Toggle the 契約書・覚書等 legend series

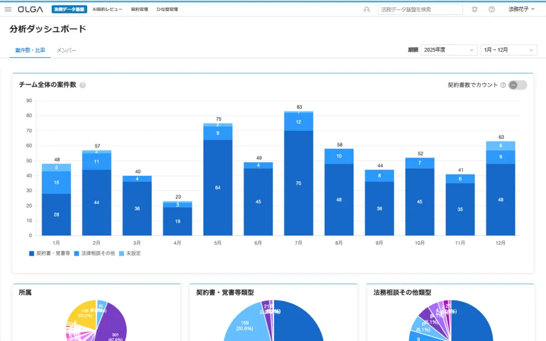[50, 253]
